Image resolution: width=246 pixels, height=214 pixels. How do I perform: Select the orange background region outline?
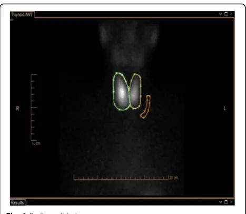(145, 106)
